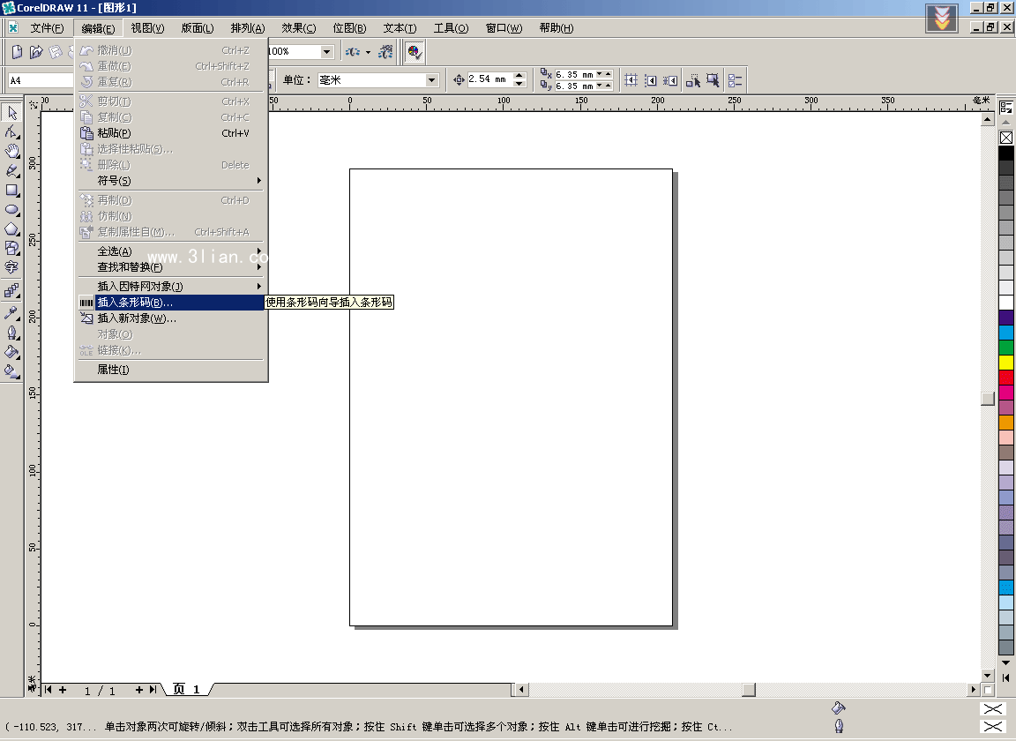Click the nudge offset value field
The height and width of the screenshot is (741, 1016).
[489, 79]
